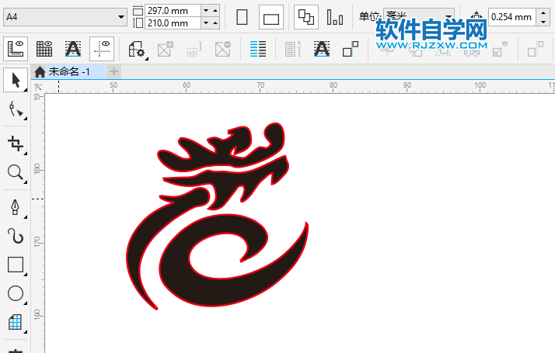Open the A4 page size dropdown
555x353 pixels.
pos(121,17)
